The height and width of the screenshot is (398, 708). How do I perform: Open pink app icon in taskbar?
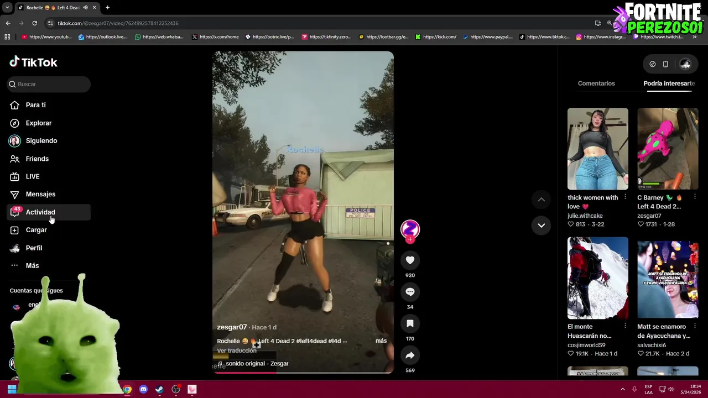pos(192,389)
